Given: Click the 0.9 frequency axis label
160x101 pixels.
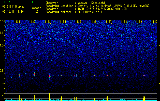Looking at the screenshot, I should [x=2, y=58].
